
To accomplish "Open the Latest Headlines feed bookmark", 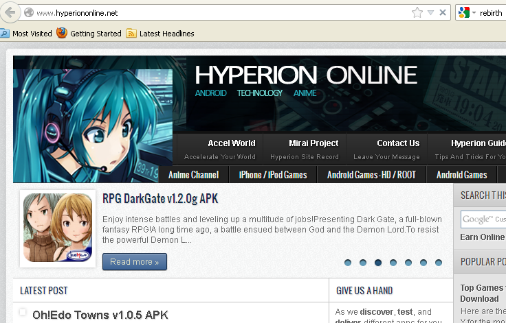I will coord(159,34).
